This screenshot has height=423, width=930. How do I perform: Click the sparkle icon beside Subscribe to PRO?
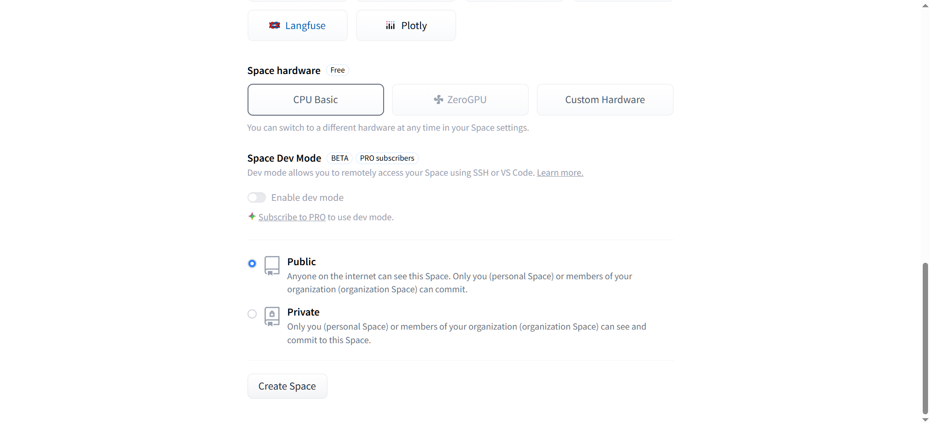tap(252, 216)
